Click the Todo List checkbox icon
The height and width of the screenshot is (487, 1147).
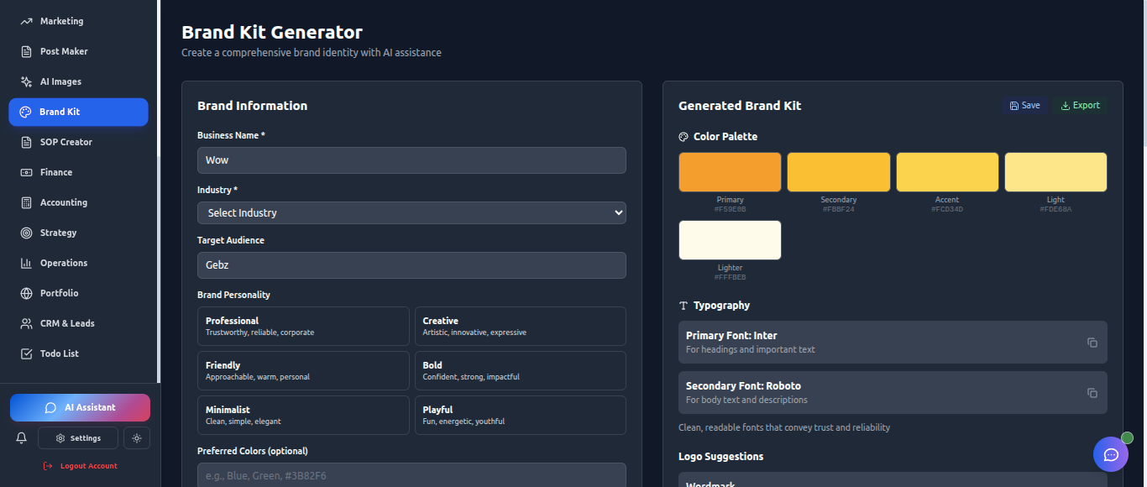[26, 353]
